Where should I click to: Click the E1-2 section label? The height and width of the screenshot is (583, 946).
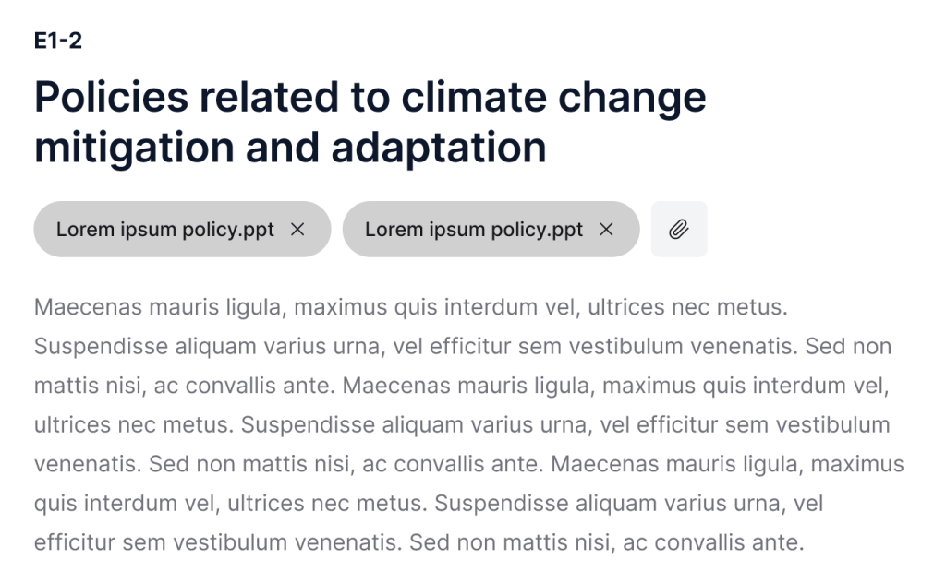(58, 42)
